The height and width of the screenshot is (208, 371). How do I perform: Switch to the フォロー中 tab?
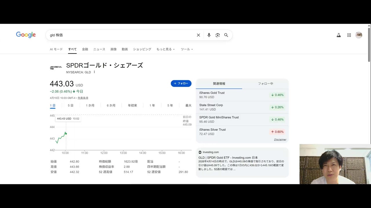(x=265, y=83)
